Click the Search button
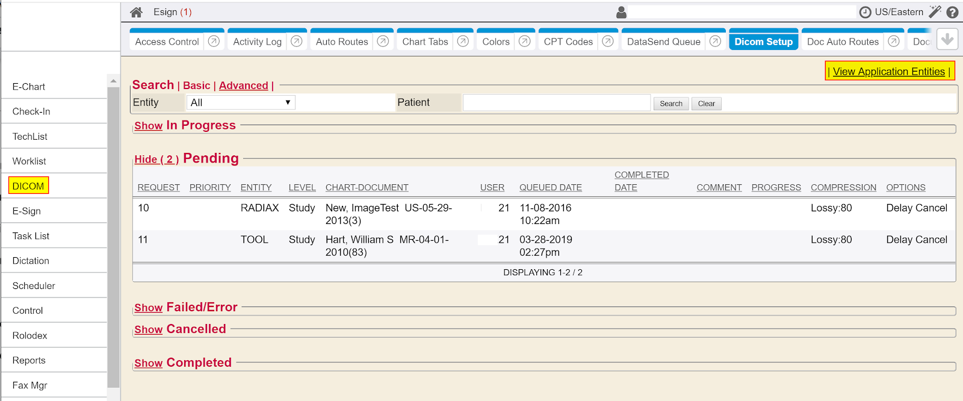Screen dimensions: 963x401 pos(670,104)
